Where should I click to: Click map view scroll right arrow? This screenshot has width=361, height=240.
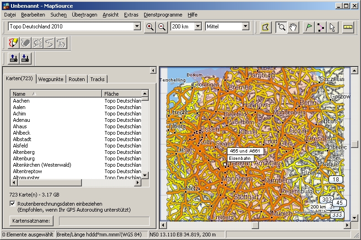tap(347, 225)
